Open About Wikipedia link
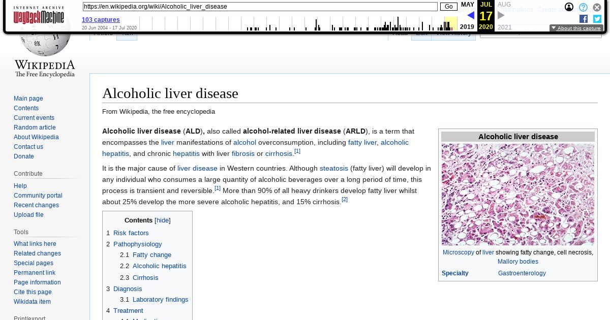 [x=36, y=137]
